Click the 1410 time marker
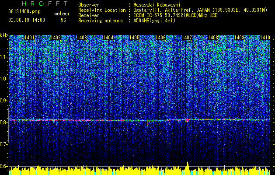The image size is (275, 175). [265, 38]
